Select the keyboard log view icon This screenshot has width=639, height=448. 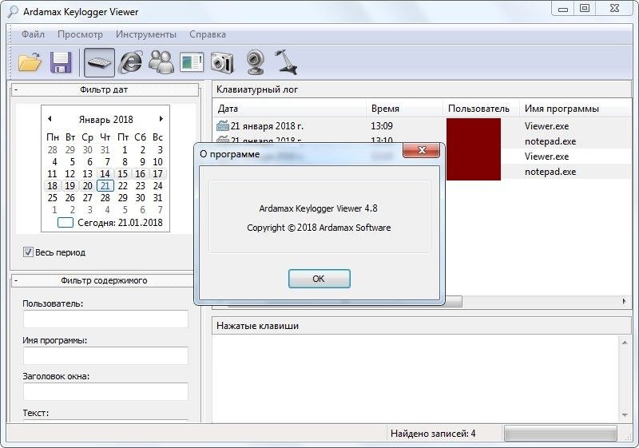tap(99, 62)
